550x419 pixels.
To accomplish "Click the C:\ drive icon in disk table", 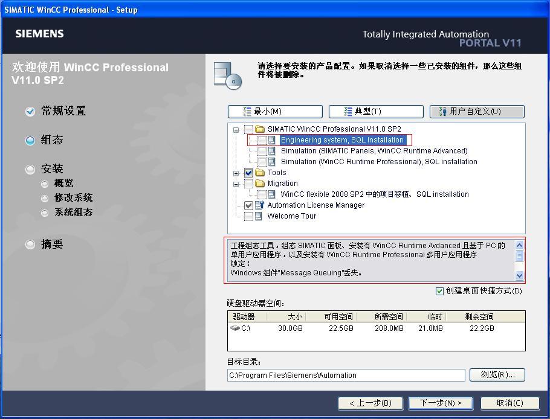I will (x=235, y=328).
